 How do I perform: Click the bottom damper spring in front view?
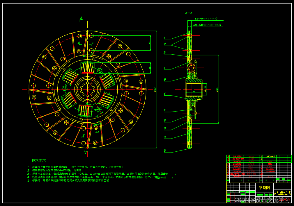pos(85,111)
